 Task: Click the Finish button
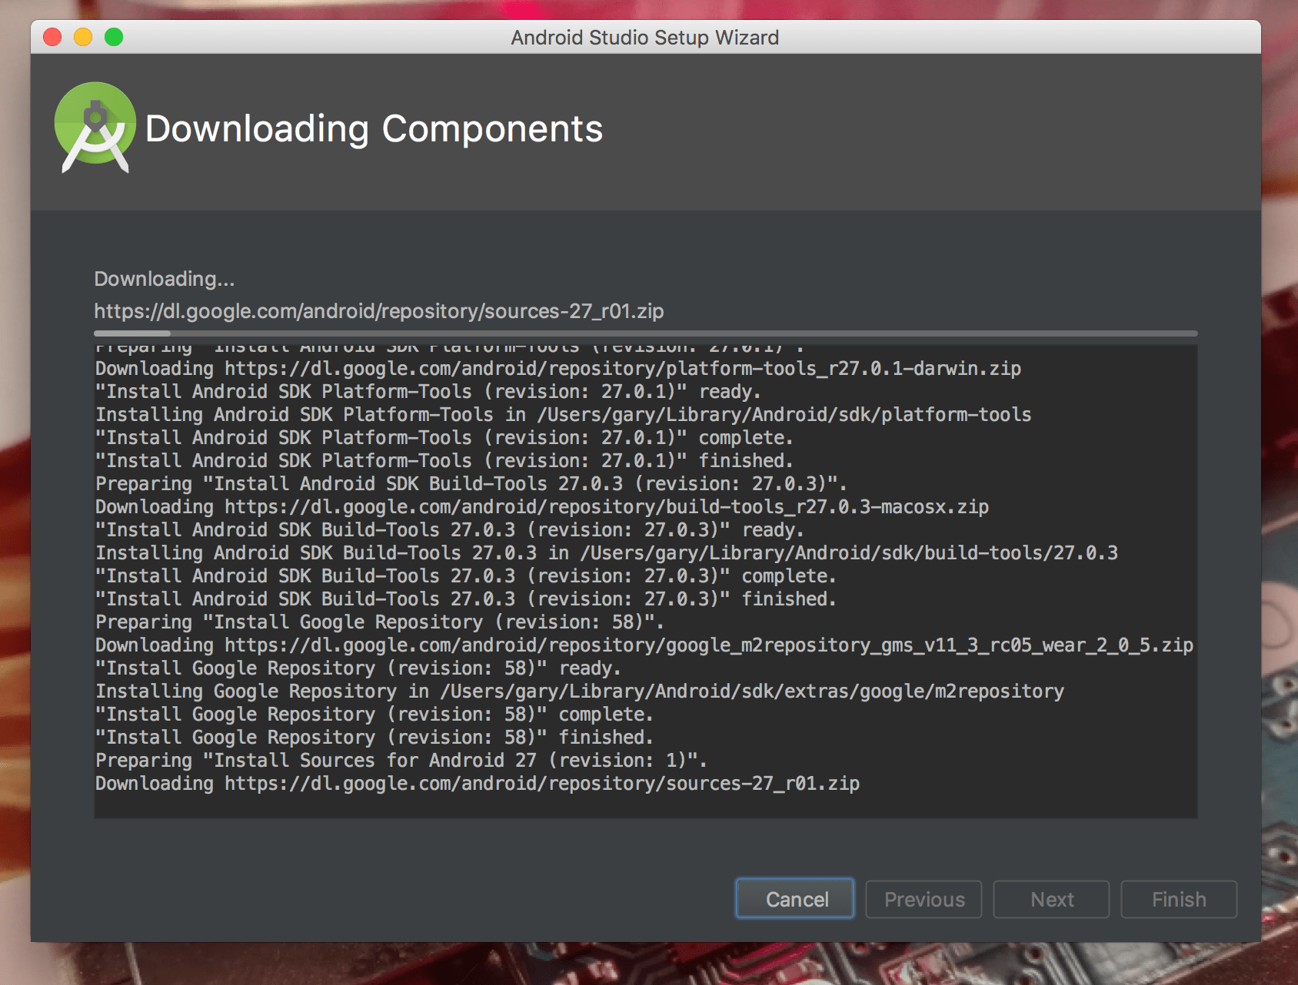(x=1178, y=899)
